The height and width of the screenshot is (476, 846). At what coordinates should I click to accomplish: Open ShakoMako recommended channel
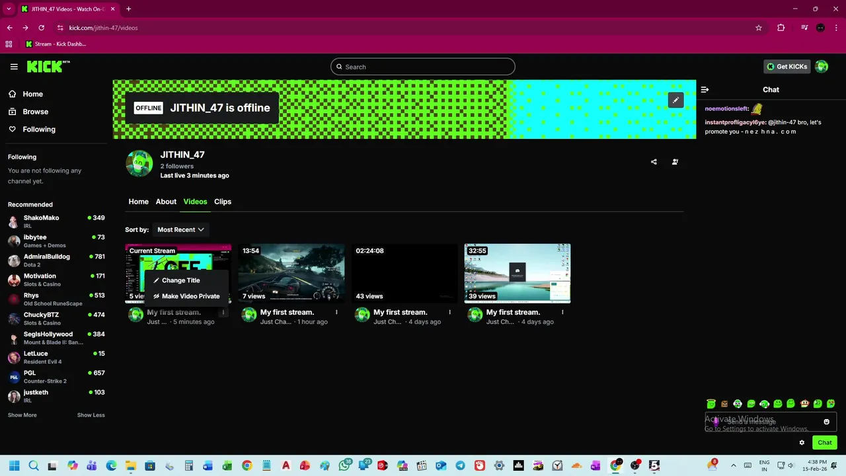coord(56,221)
